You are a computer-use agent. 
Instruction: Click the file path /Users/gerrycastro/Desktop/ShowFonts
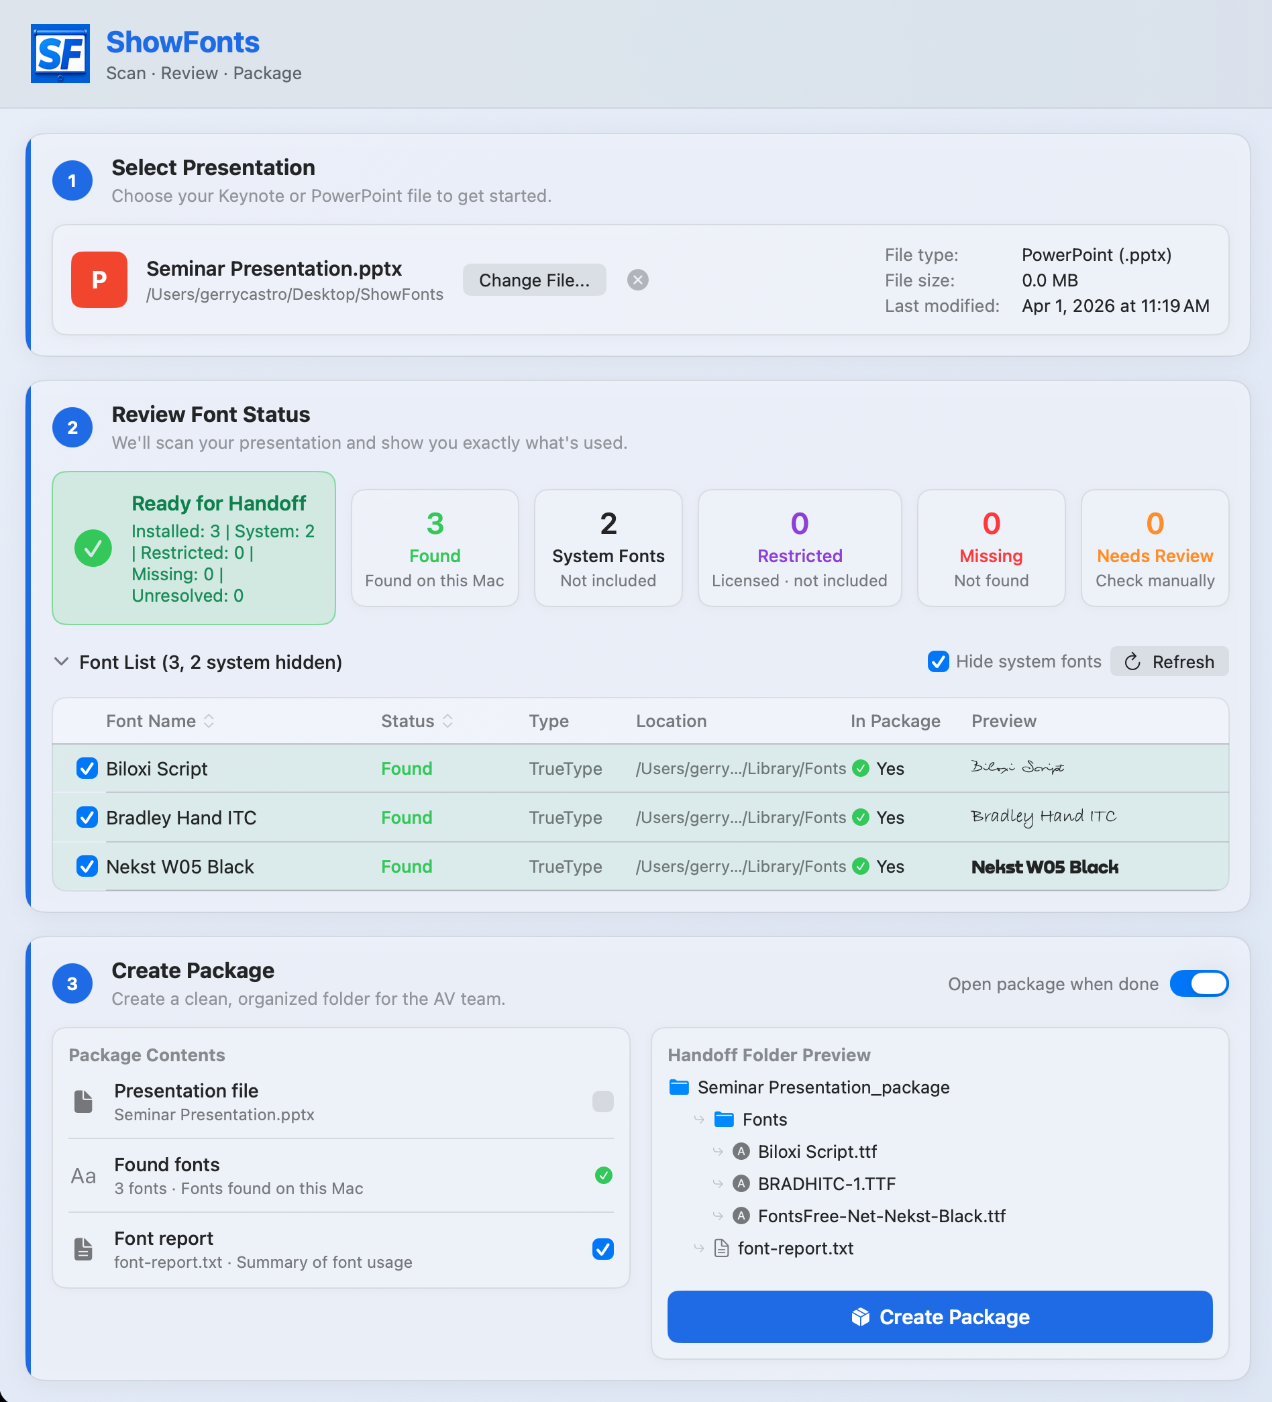[294, 294]
